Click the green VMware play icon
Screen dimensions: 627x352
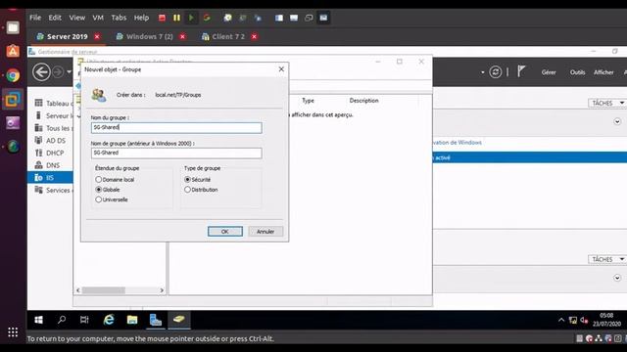click(x=191, y=18)
